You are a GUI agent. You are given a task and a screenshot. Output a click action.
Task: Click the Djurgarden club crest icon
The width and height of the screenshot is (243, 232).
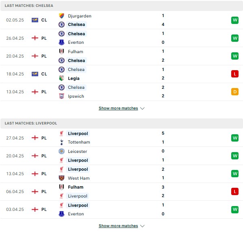coord(61,16)
